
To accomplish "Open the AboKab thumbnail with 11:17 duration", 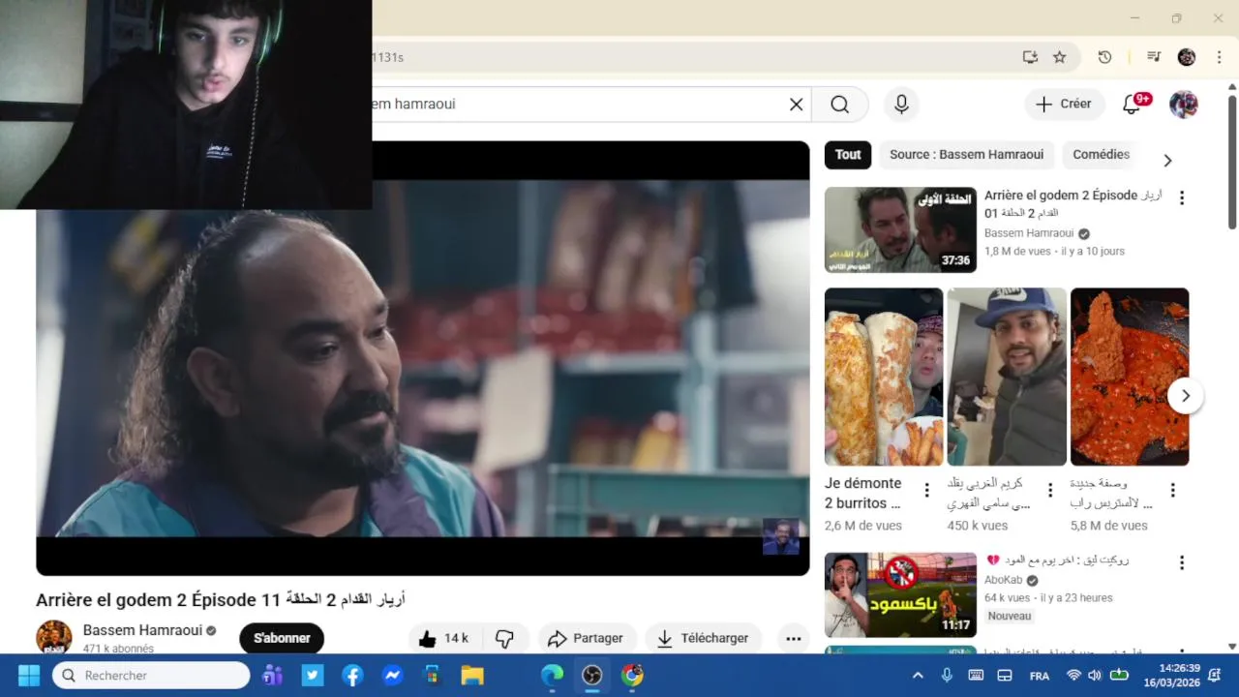I will [x=900, y=595].
